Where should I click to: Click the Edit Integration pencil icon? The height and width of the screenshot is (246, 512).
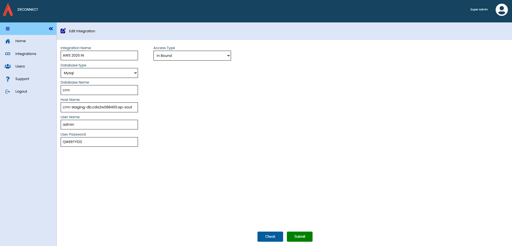point(63,31)
